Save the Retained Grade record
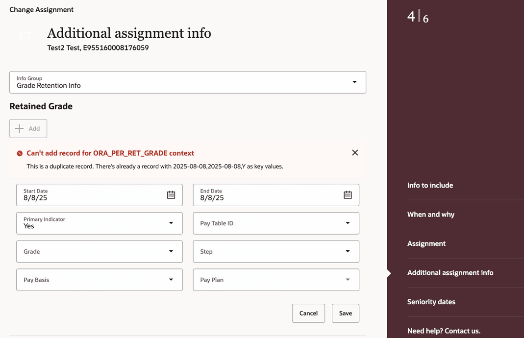 (345, 313)
